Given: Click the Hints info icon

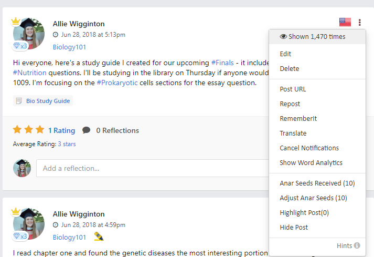Looking at the screenshot, I should tap(357, 245).
